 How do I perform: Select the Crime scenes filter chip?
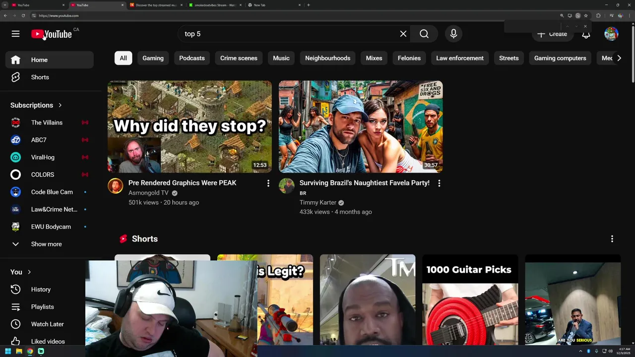click(x=239, y=58)
